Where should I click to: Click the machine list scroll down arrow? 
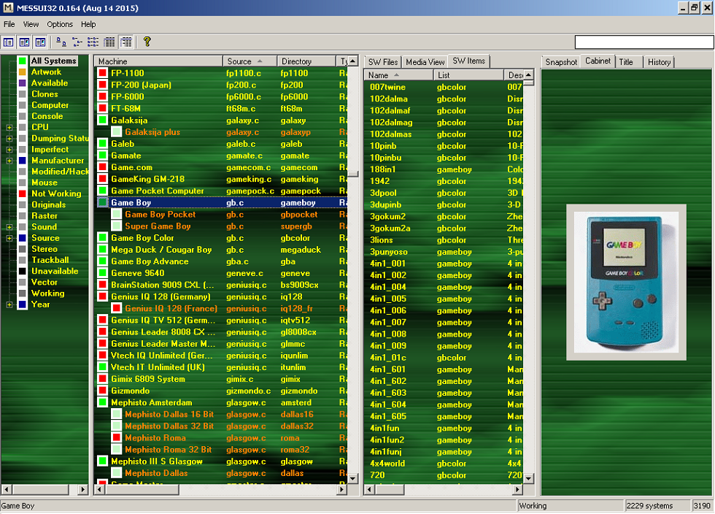click(x=353, y=478)
